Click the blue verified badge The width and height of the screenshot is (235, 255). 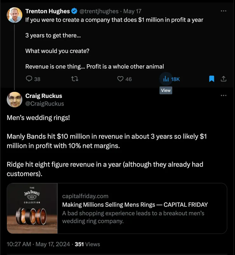point(74,11)
